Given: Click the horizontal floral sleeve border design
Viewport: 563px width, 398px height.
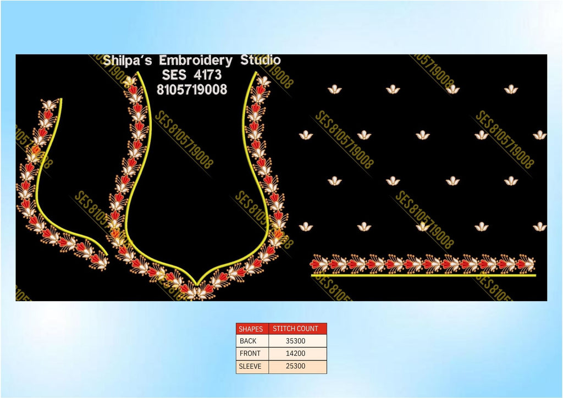Looking at the screenshot, I should tap(423, 265).
